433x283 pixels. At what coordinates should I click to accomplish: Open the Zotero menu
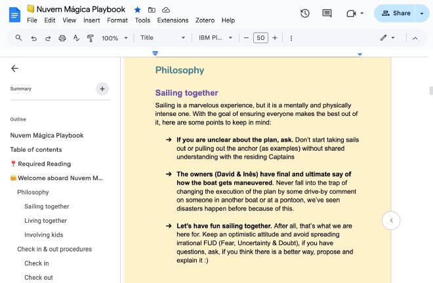click(205, 20)
